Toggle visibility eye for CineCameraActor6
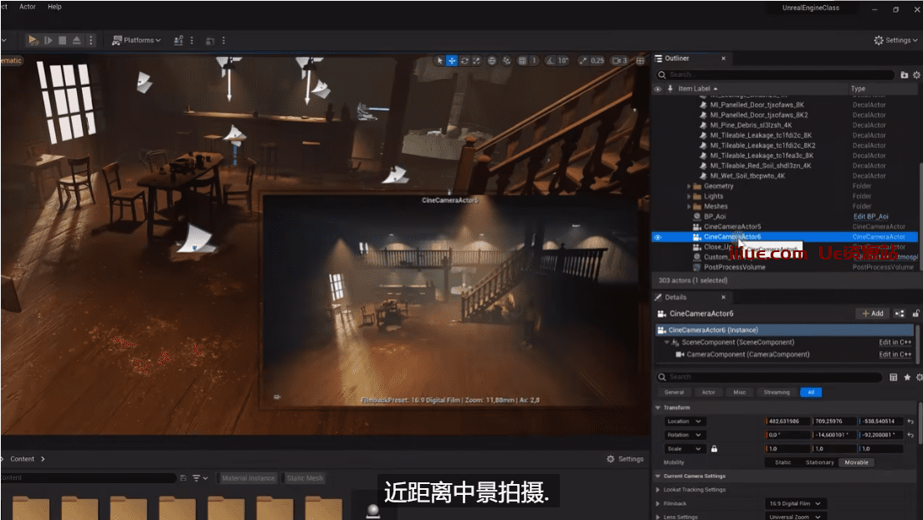The width and height of the screenshot is (923, 520). 658,237
